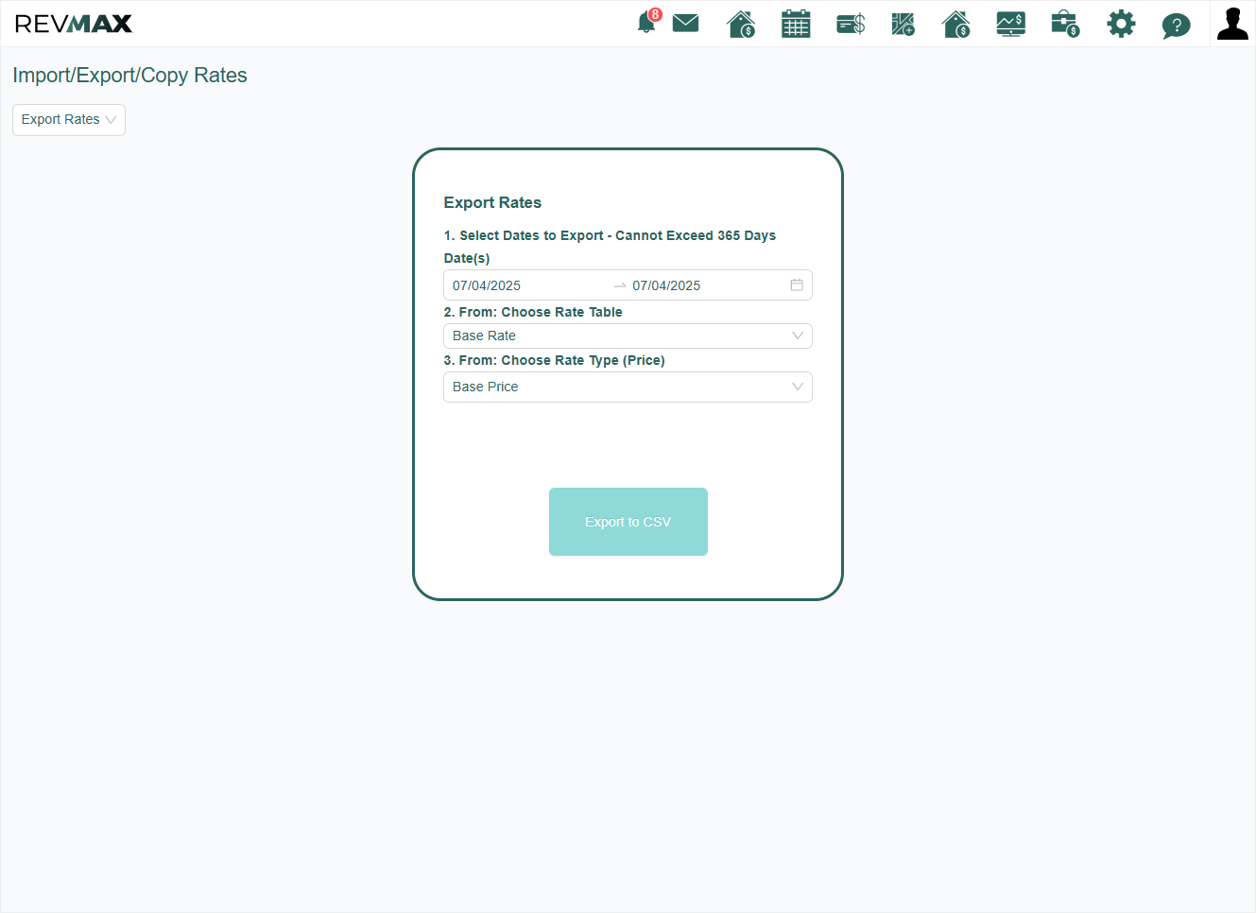This screenshot has height=913, width=1256.
Task: Open the monitor chart dollar icon
Action: 1011,24
